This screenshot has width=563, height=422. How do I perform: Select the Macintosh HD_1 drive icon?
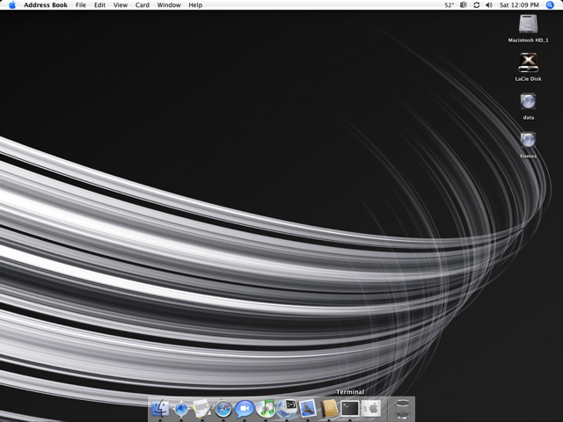tap(528, 24)
